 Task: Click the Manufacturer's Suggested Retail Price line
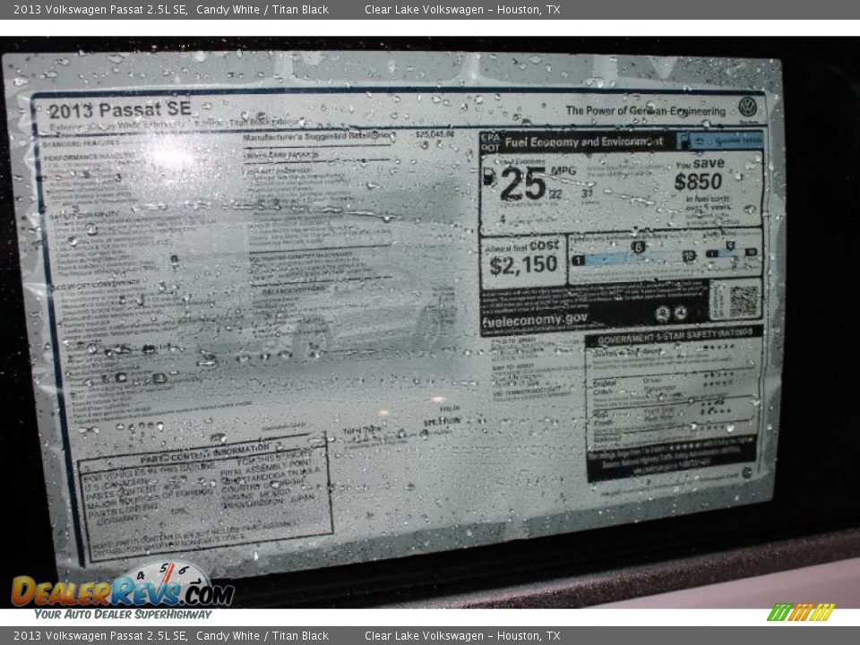coord(317,137)
